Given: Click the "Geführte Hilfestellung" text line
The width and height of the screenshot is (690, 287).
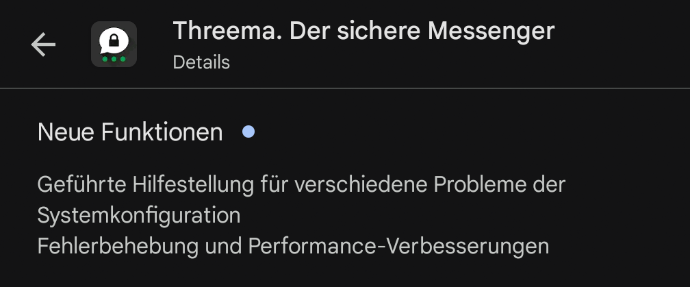Looking at the screenshot, I should (x=301, y=185).
